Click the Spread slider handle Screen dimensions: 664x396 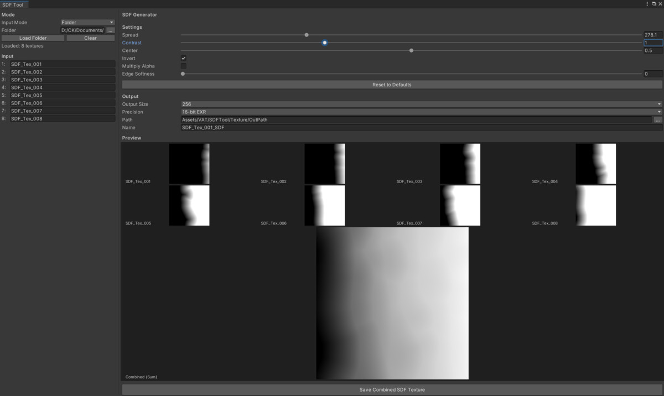click(307, 35)
